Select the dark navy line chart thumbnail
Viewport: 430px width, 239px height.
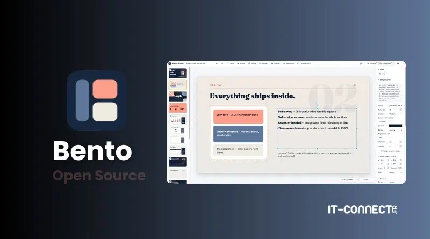(x=177, y=162)
